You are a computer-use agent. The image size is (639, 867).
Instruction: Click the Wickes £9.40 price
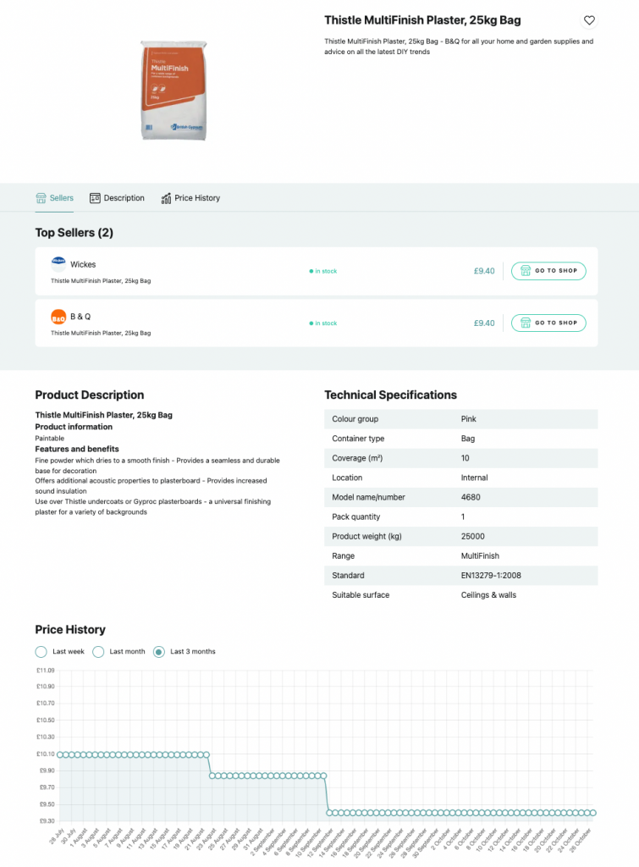[x=483, y=271]
